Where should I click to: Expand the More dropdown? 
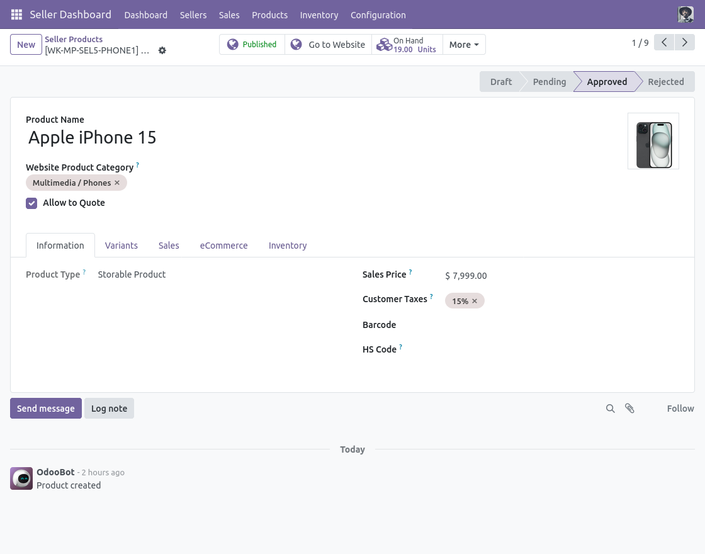tap(464, 45)
